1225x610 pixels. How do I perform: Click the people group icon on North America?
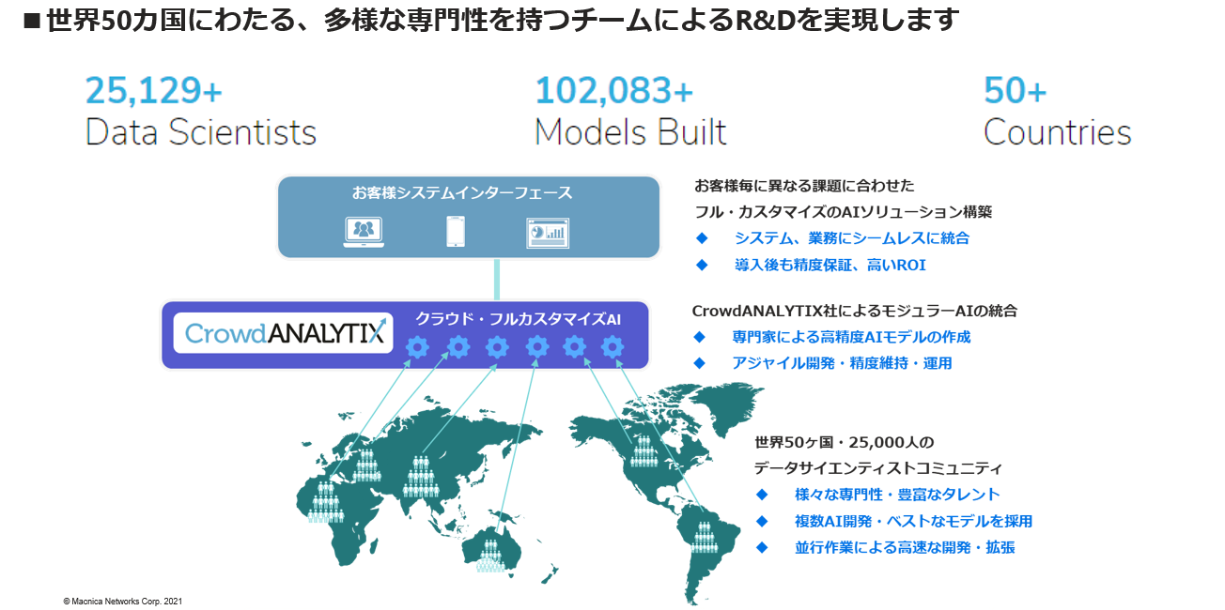pyautogui.click(x=644, y=450)
